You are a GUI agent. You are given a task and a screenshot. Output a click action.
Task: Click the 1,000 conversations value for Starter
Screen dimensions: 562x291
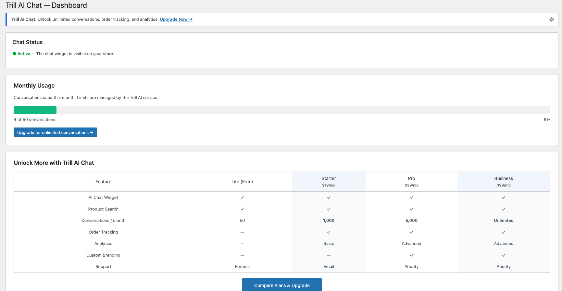pos(329,221)
